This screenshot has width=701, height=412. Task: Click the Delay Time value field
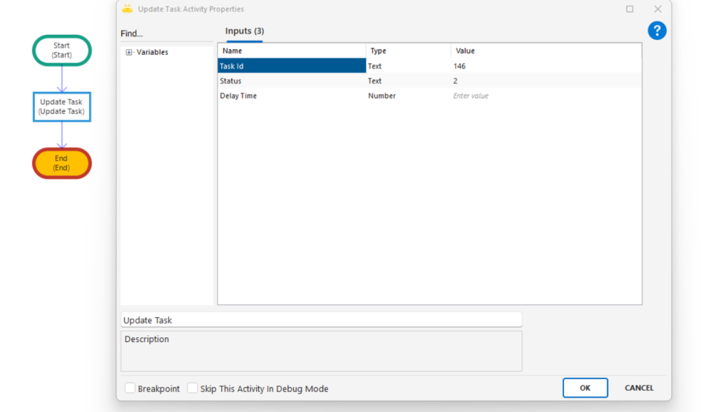pyautogui.click(x=545, y=96)
